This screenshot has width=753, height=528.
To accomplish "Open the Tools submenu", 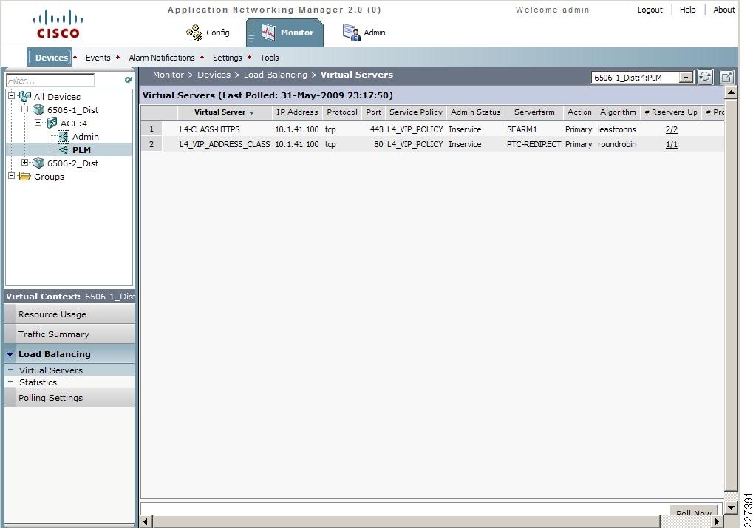I will click(x=270, y=58).
